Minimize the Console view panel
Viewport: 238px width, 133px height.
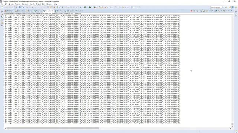228,11
